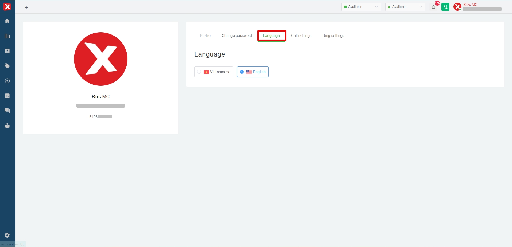Switch to the Change password tab
The height and width of the screenshot is (247, 512).
pyautogui.click(x=236, y=36)
